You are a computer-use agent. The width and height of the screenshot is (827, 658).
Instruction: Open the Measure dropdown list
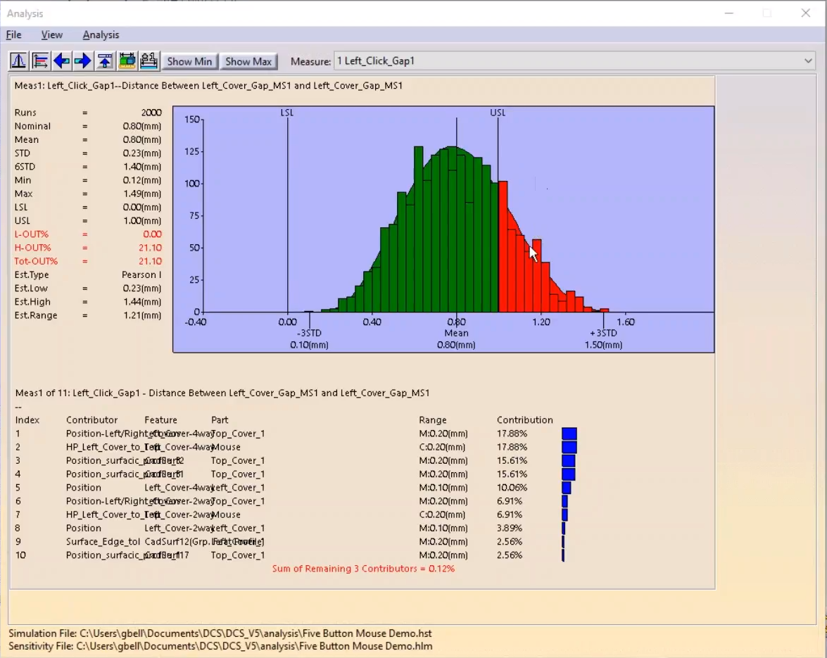click(808, 61)
